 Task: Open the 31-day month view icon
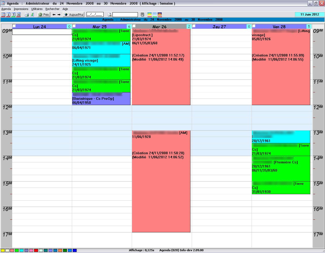(18, 15)
